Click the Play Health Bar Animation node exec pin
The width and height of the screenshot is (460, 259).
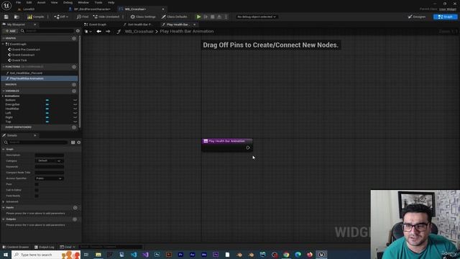click(248, 147)
